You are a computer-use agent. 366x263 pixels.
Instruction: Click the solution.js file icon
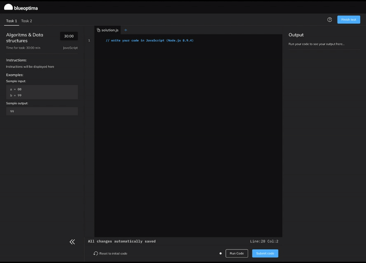click(98, 30)
